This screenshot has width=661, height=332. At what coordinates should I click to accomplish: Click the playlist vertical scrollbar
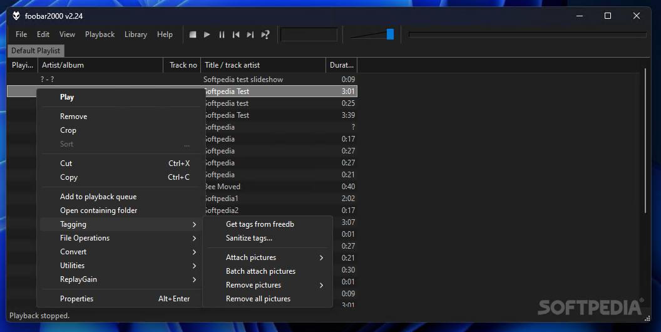pos(645,140)
